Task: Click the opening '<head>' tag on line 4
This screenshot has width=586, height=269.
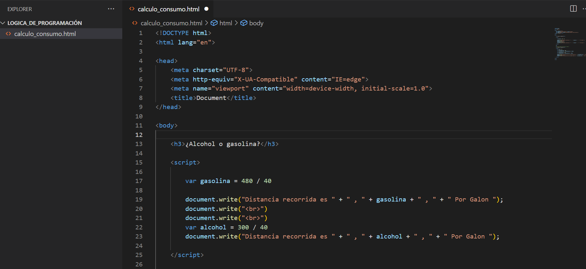Action: point(166,61)
